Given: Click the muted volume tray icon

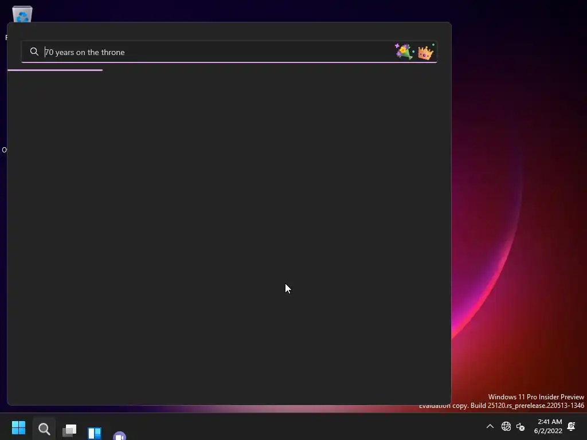Looking at the screenshot, I should click(x=521, y=426).
